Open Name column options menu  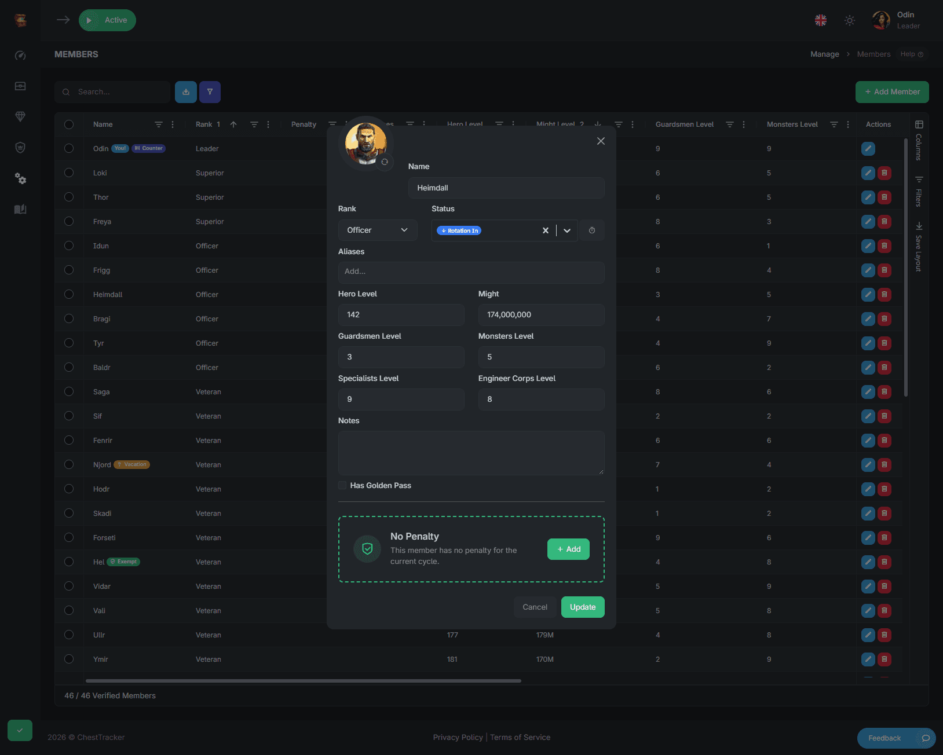[x=173, y=124]
